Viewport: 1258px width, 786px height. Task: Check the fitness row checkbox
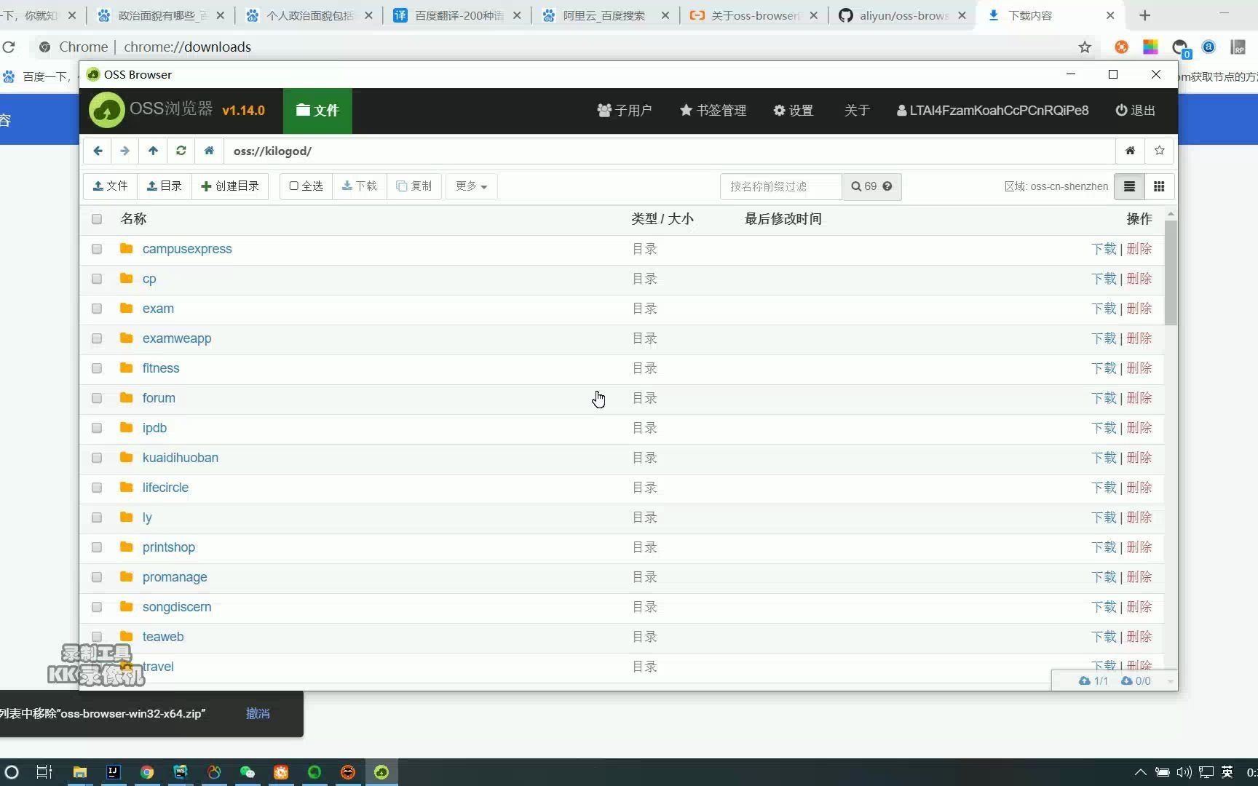coord(97,368)
